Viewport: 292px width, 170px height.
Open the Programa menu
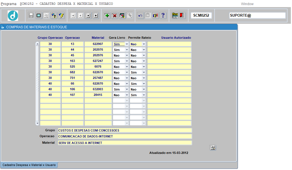tap(8, 4)
